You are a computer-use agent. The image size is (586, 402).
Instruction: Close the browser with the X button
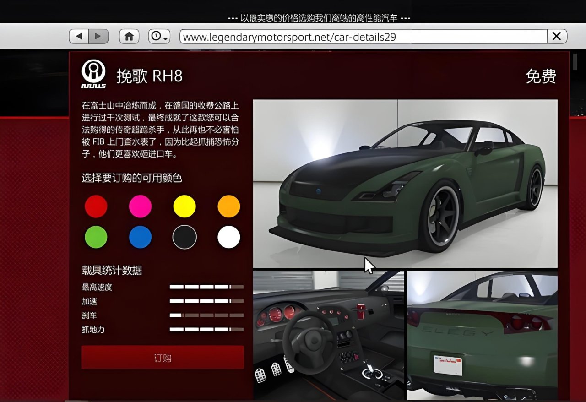pyautogui.click(x=557, y=37)
